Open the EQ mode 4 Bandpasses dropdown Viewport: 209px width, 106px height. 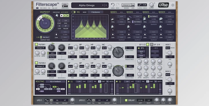point(96,12)
